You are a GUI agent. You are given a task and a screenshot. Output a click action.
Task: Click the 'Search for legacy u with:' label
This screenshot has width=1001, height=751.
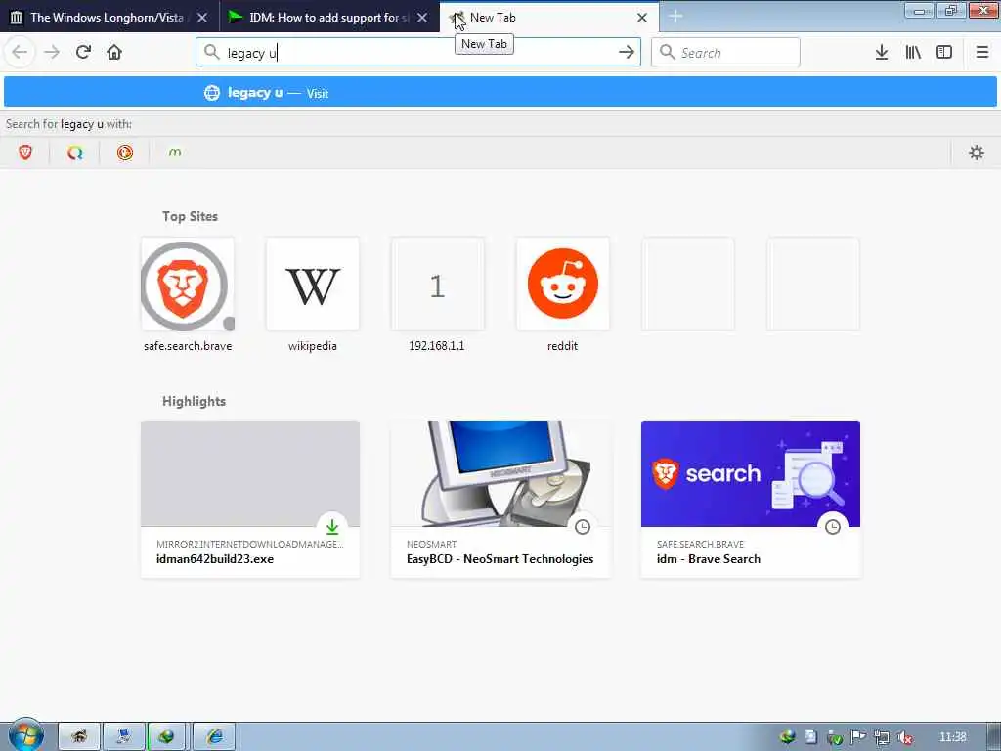click(x=69, y=124)
